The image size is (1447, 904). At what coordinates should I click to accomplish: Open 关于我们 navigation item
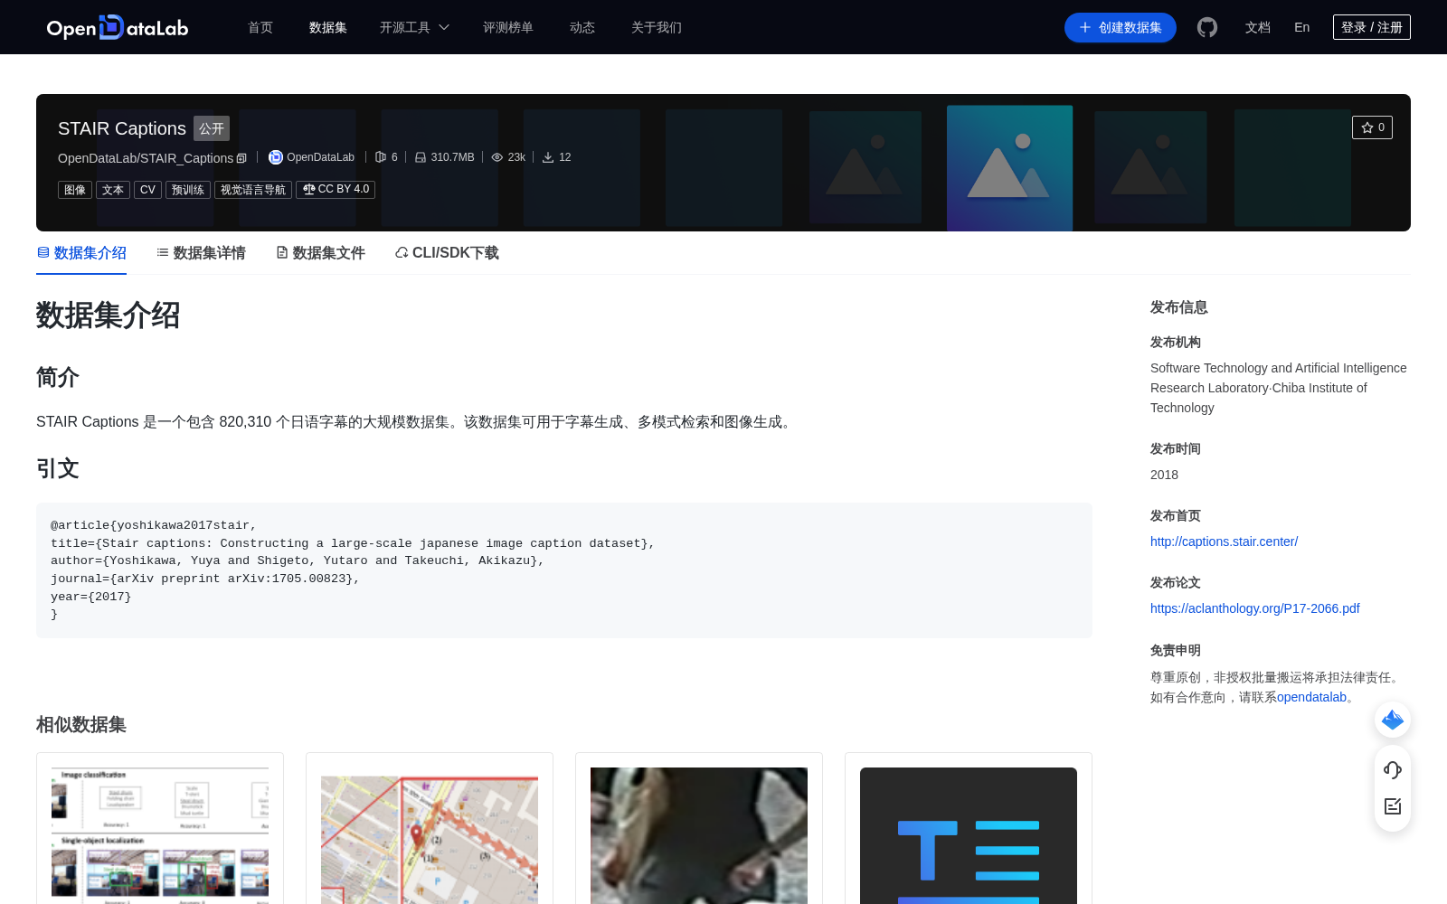(x=657, y=27)
